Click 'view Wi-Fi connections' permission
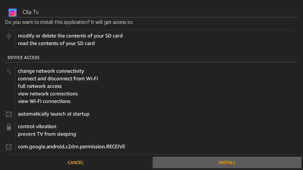 [x=44, y=101]
